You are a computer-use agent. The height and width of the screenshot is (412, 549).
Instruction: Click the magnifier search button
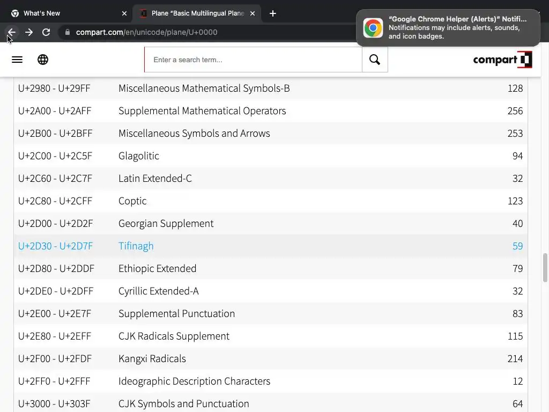click(375, 60)
